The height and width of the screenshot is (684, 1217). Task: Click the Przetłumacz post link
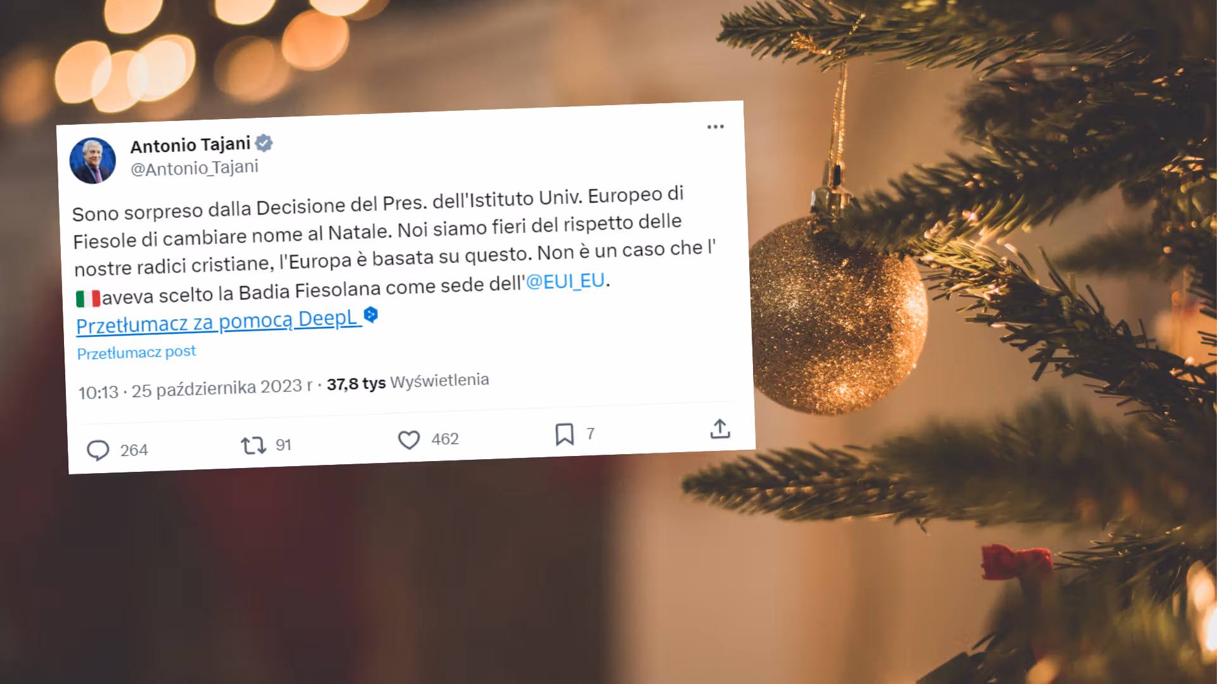click(136, 352)
